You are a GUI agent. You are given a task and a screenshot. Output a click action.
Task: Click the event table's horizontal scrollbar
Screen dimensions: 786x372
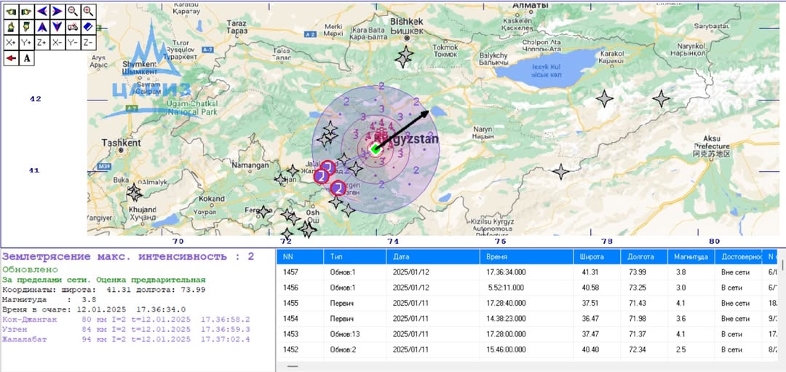(293, 366)
